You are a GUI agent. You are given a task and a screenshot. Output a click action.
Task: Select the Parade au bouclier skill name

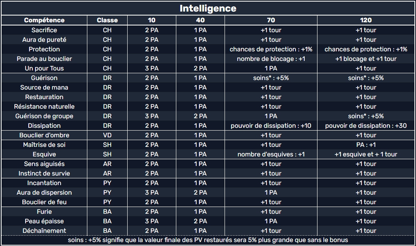pos(44,59)
